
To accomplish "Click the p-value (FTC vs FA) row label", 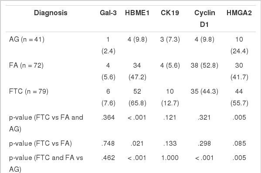I will [x=41, y=144].
